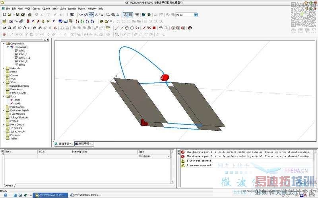The height and width of the screenshot is (198, 318).
Task: Click the hand pick icon
Action: [x=161, y=28]
